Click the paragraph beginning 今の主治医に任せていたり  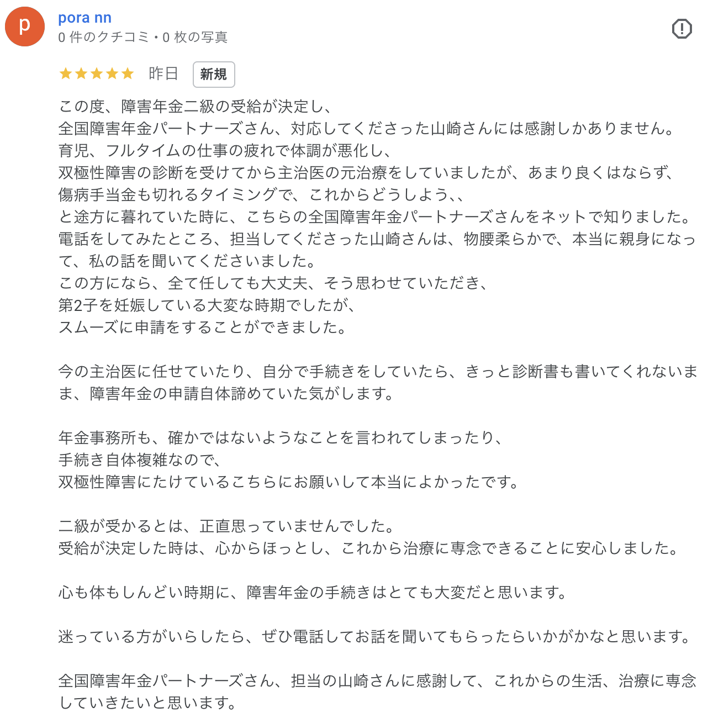pos(378,383)
